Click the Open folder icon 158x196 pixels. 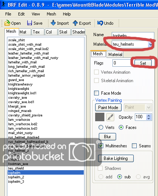pos(7,23)
